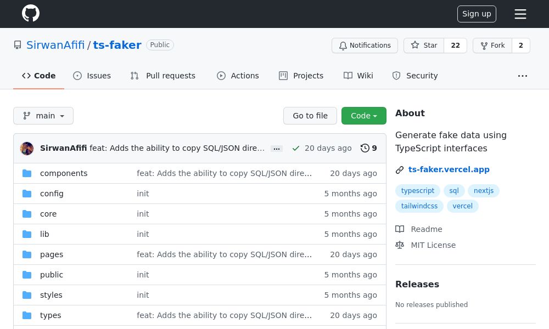Open the init commit for config row
This screenshot has height=329, width=549.
[x=143, y=194]
